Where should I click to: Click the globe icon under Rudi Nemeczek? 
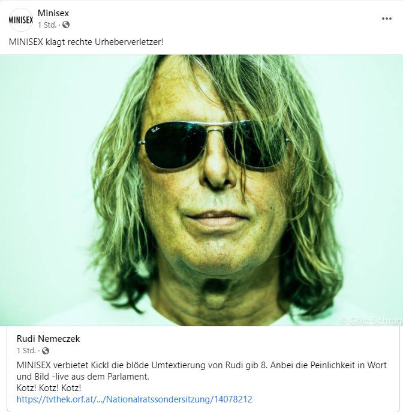pyautogui.click(x=46, y=350)
